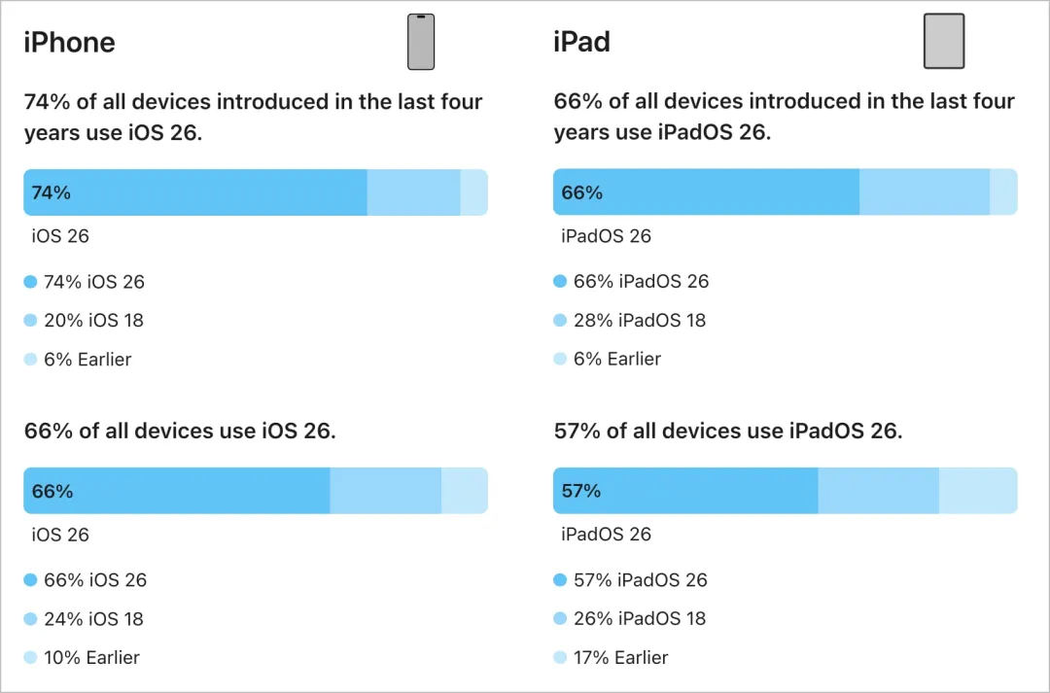The height and width of the screenshot is (693, 1050).
Task: Click the 74% iOS 26 legend dot
Action: coord(30,282)
